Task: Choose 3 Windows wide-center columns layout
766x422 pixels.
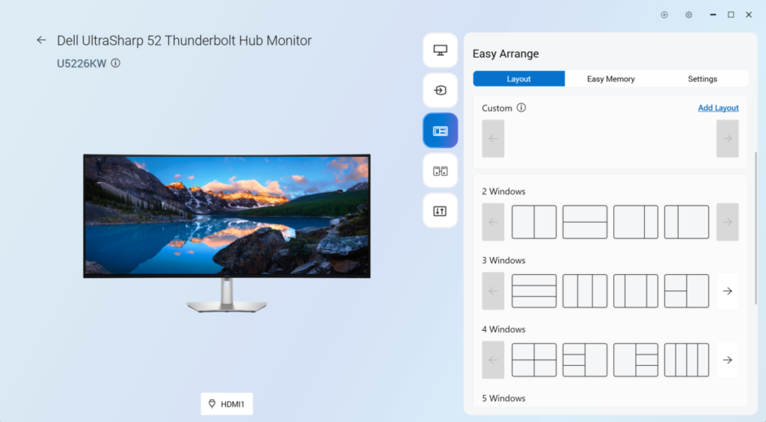Action: pyautogui.click(x=636, y=291)
